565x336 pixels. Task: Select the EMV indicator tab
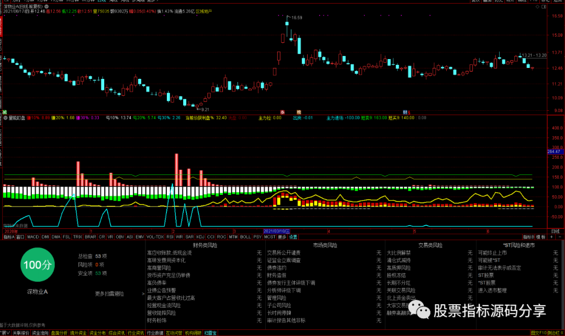140,237
